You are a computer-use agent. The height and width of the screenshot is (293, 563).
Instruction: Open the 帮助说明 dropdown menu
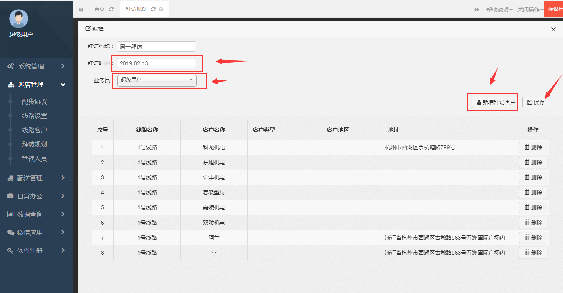[499, 10]
